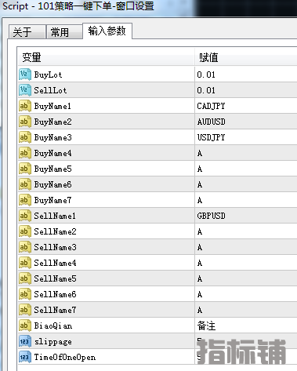Click the SellName4 string icon

(25, 263)
